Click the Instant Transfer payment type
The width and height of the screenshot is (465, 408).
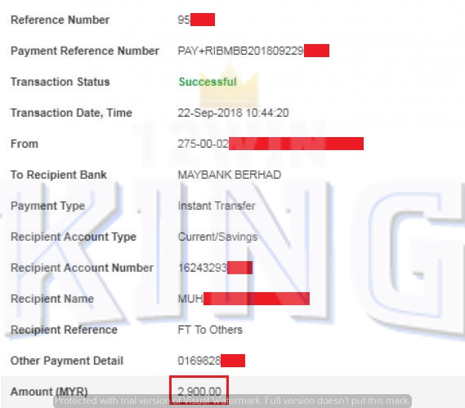(217, 206)
